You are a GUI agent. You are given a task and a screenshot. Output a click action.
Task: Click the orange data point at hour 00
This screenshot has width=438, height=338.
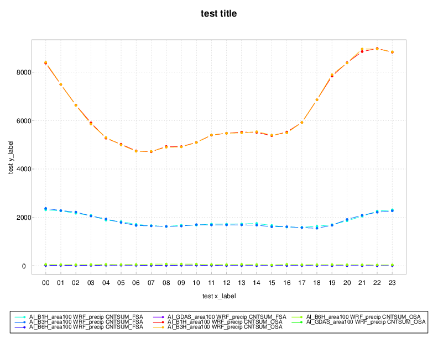[x=46, y=63]
